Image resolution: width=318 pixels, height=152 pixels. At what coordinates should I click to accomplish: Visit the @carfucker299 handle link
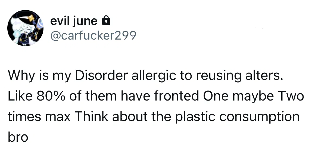93,36
